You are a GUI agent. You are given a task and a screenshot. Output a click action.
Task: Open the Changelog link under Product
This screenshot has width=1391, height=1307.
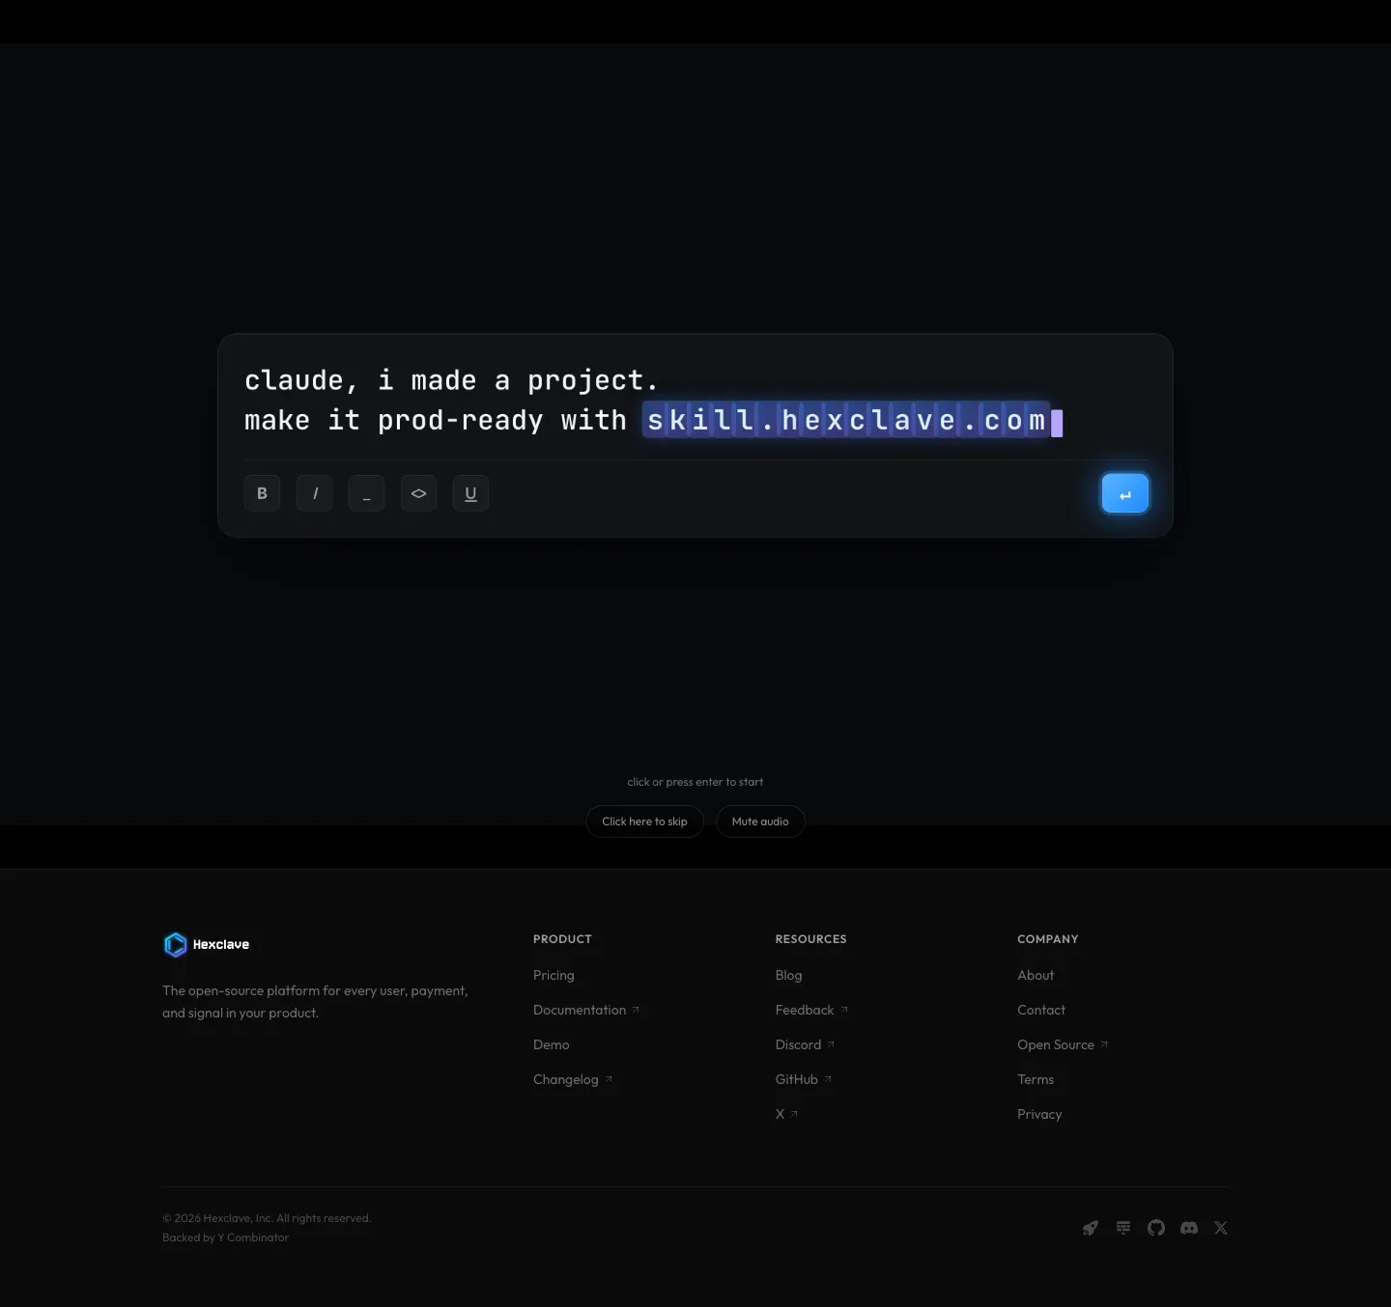click(573, 1079)
